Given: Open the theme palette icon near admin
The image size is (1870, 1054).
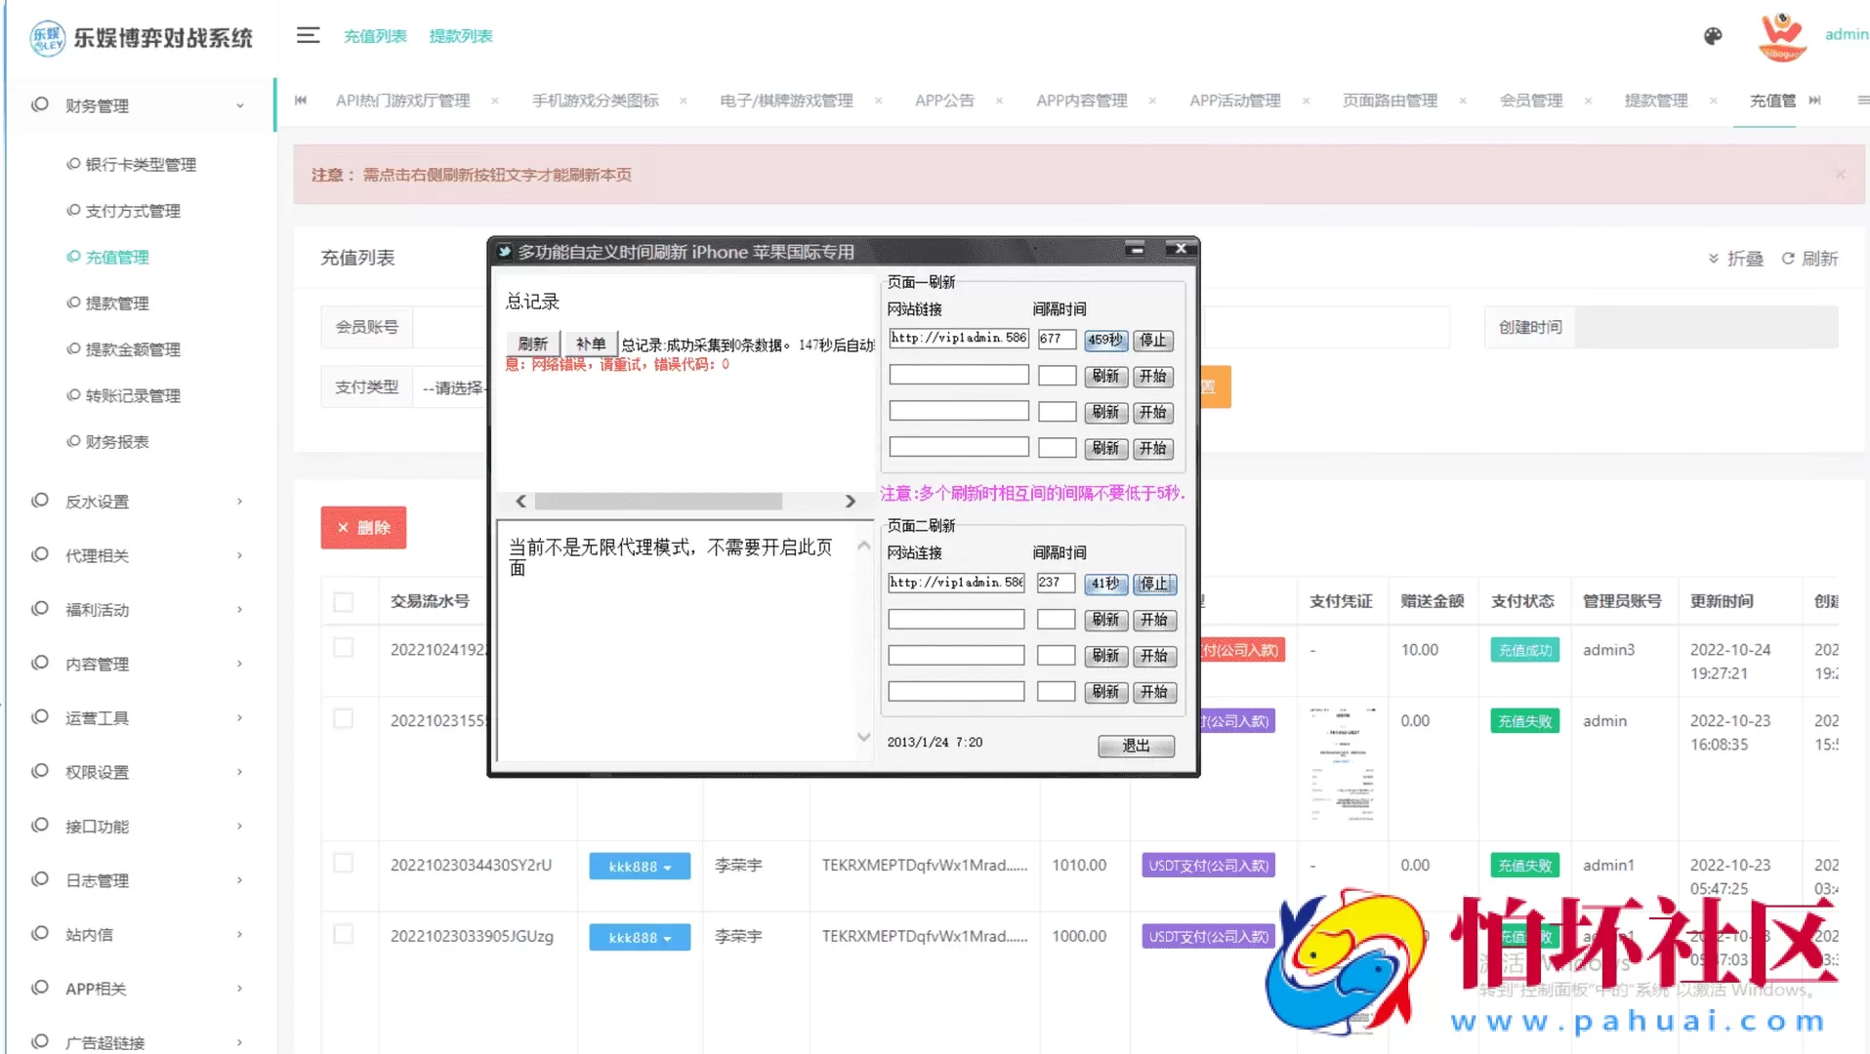Looking at the screenshot, I should (x=1712, y=36).
